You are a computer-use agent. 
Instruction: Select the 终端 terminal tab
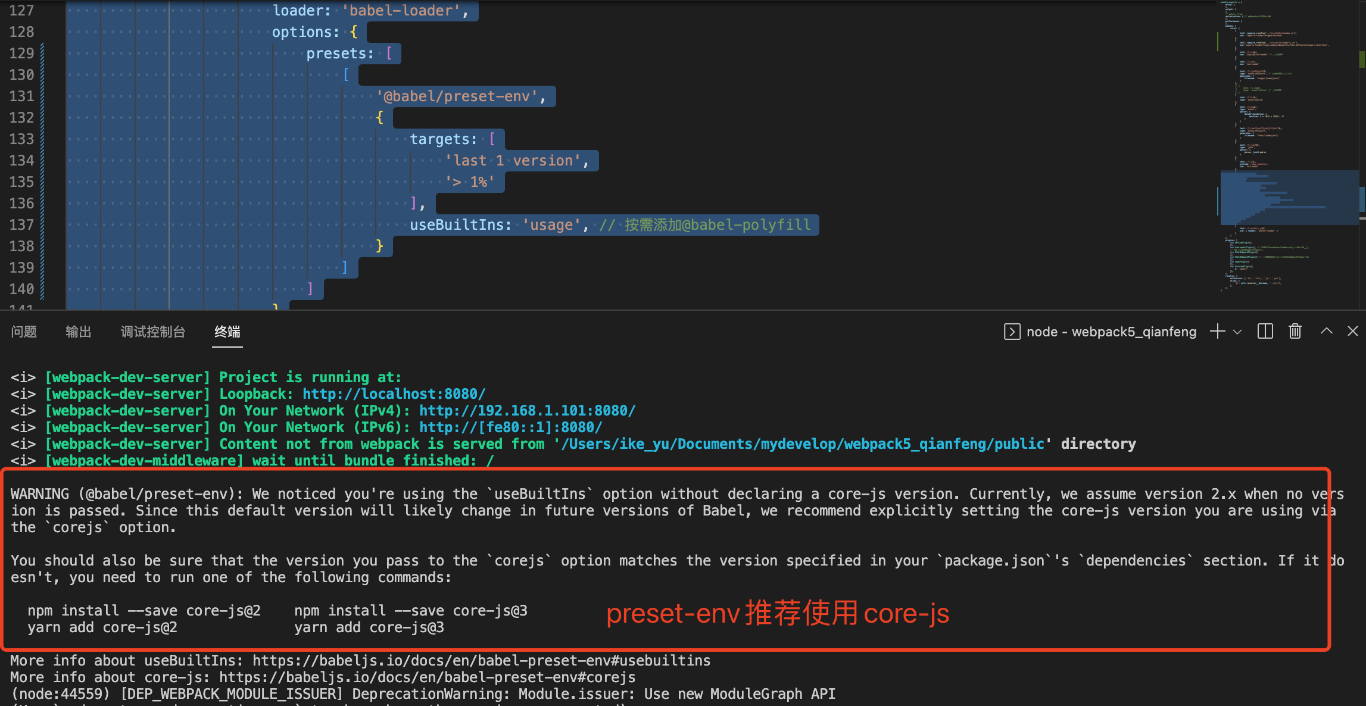227,332
